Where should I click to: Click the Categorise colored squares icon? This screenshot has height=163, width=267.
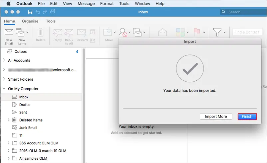[180, 32]
